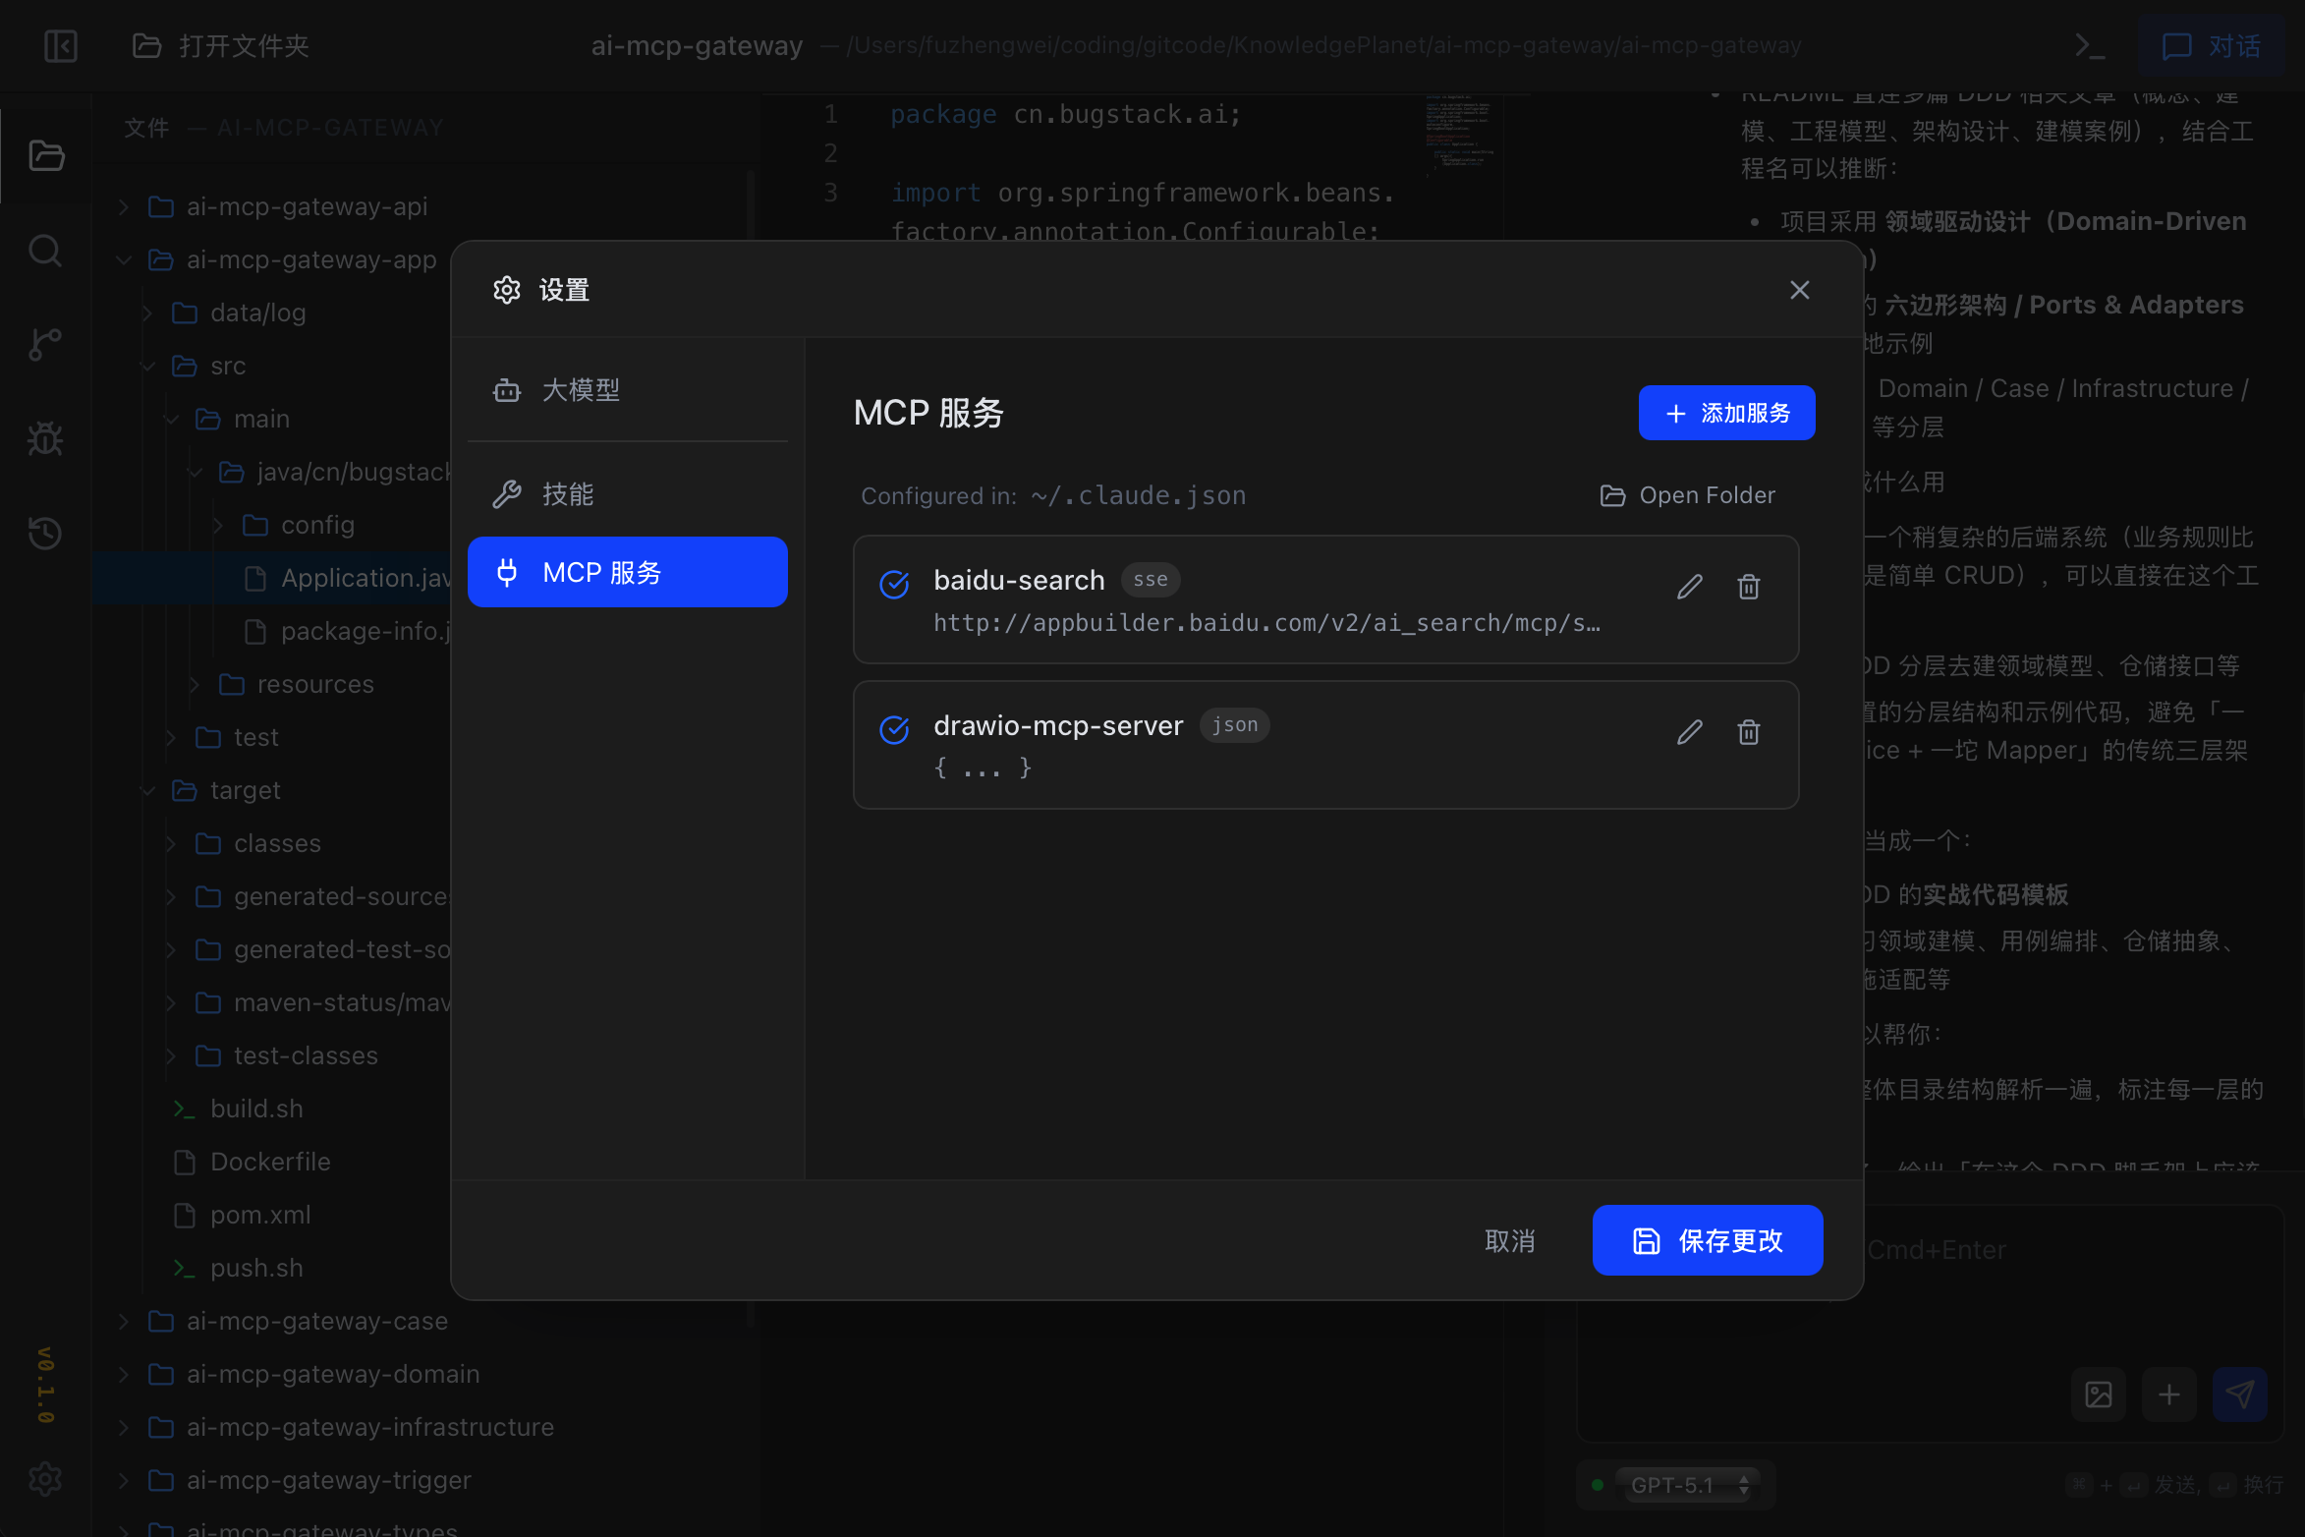Delete the drawio-mcp-server service
Viewport: 2305px width, 1537px height.
pyautogui.click(x=1748, y=732)
